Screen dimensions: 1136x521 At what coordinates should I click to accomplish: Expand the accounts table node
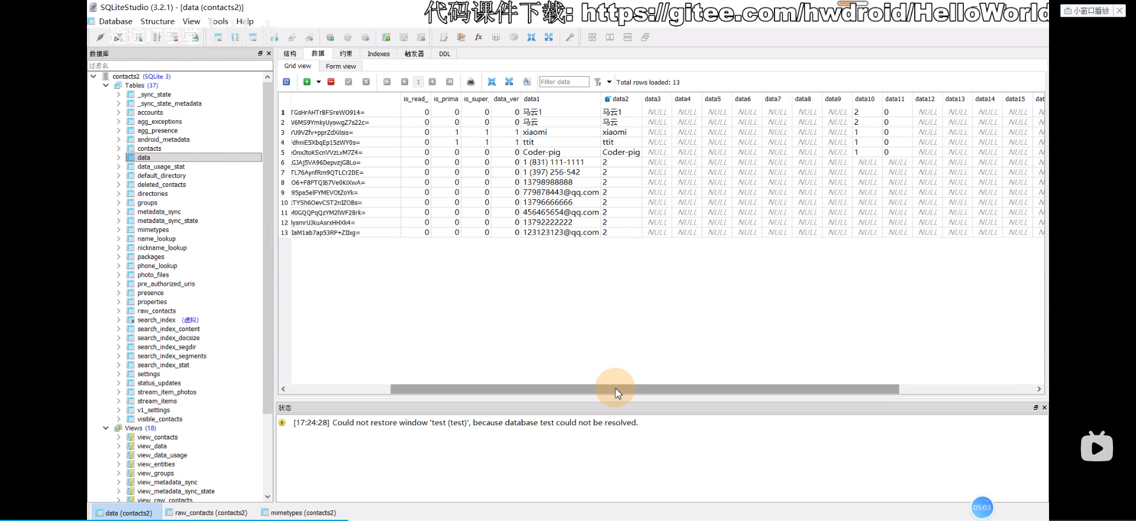[x=118, y=112]
